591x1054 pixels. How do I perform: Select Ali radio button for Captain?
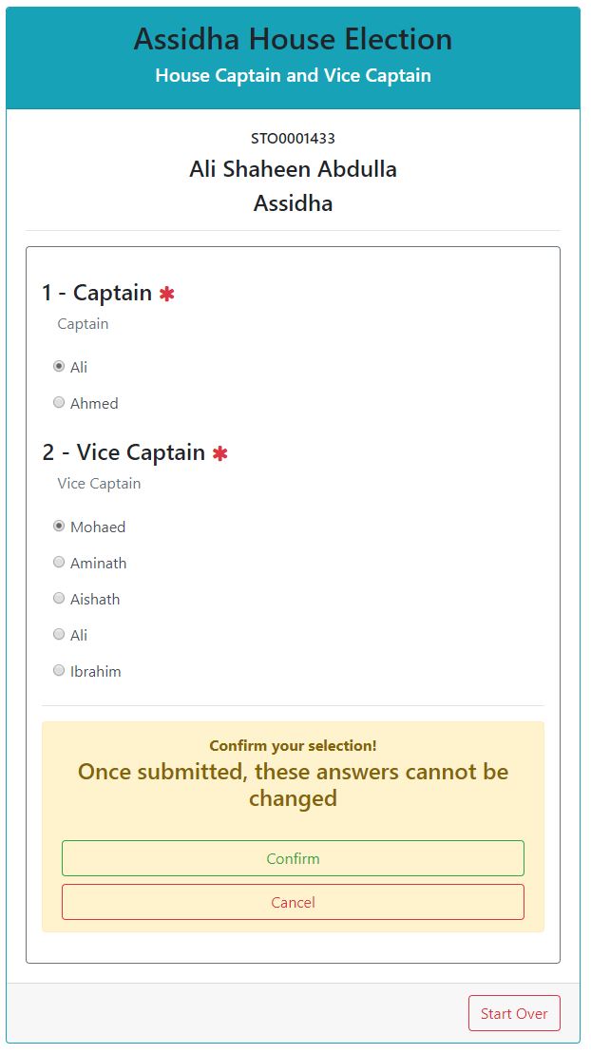coord(59,367)
